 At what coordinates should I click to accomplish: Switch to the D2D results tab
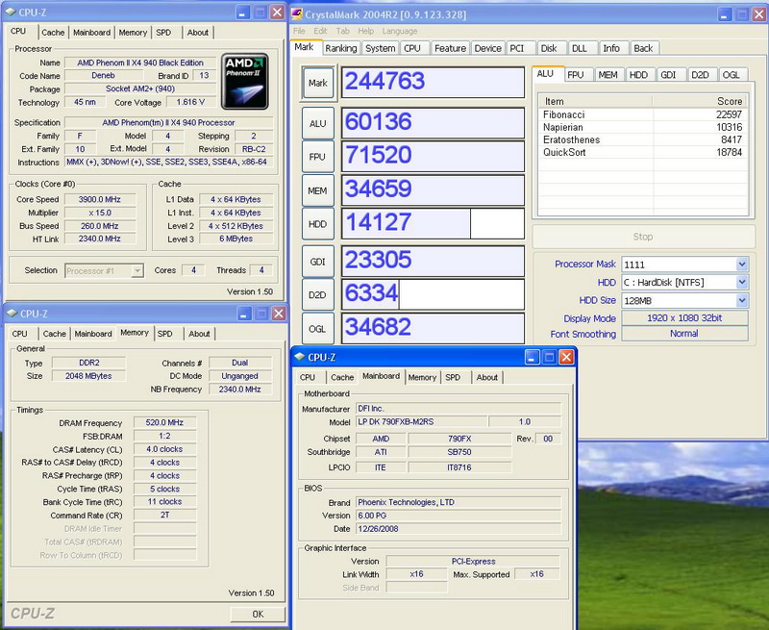point(700,74)
